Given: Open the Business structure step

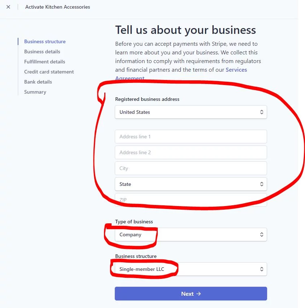Looking at the screenshot, I should 45,41.
